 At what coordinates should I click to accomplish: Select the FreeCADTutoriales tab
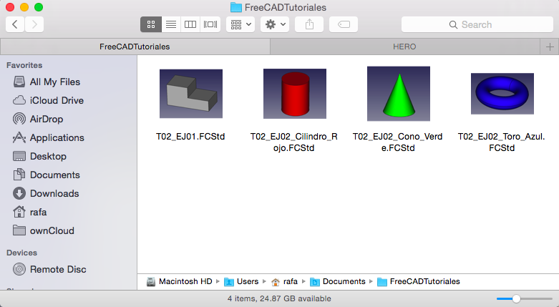(x=135, y=47)
